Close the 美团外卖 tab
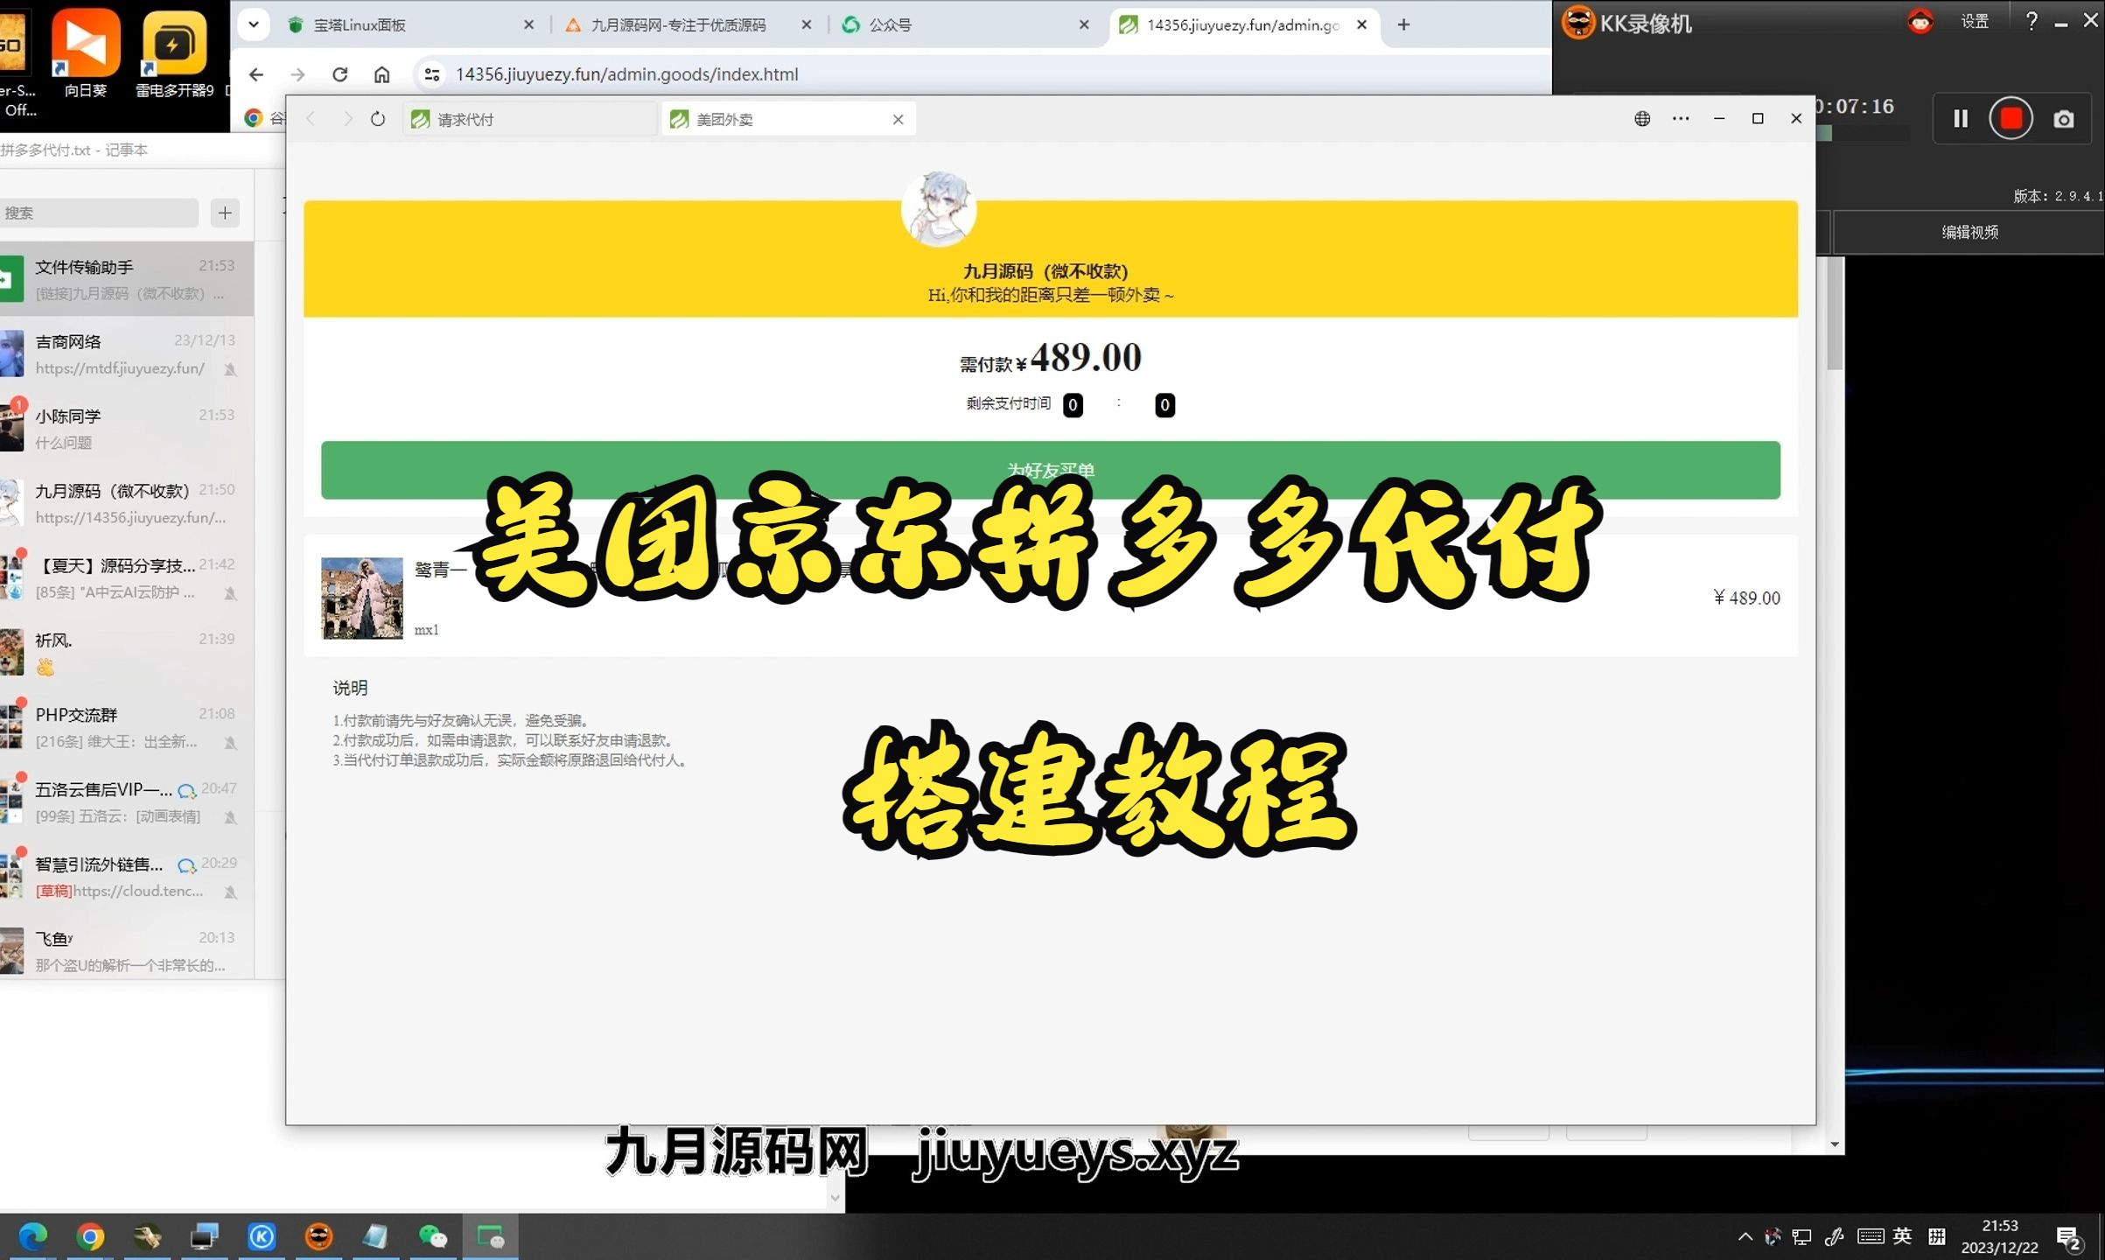The image size is (2105, 1260). [x=898, y=120]
